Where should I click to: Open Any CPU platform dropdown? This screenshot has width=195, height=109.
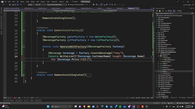click(41, 5)
